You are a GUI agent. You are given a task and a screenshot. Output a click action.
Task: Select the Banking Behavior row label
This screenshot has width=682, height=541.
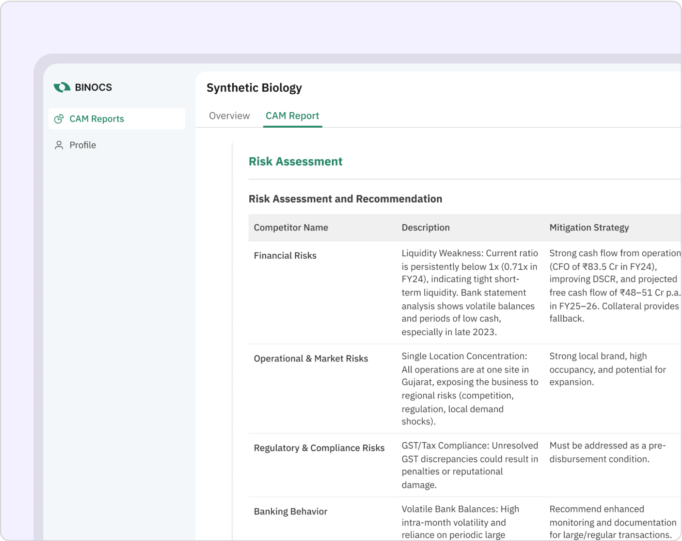coord(291,511)
